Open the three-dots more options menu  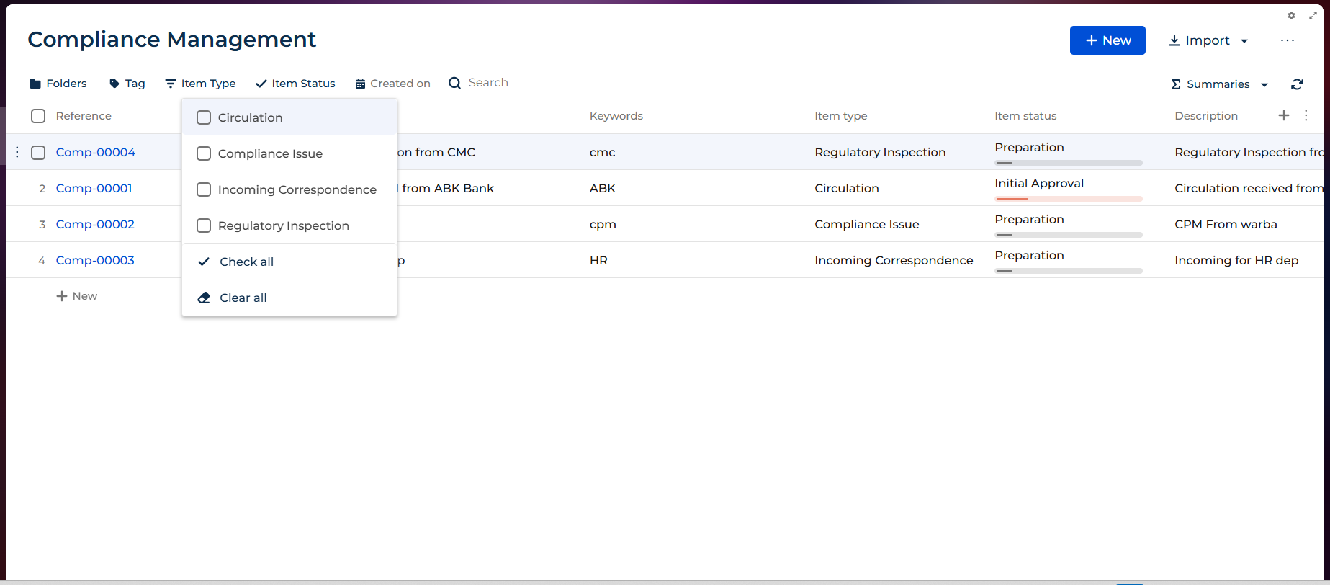pos(1288,40)
